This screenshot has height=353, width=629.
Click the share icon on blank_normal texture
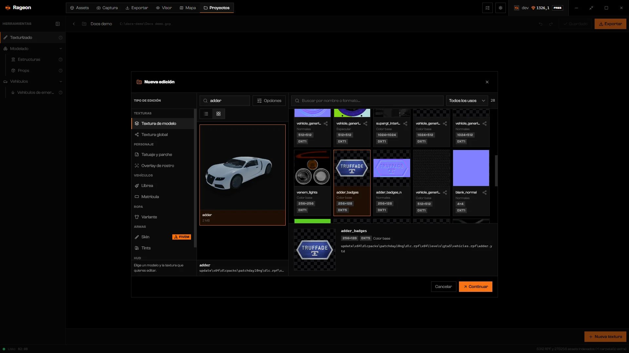click(485, 193)
